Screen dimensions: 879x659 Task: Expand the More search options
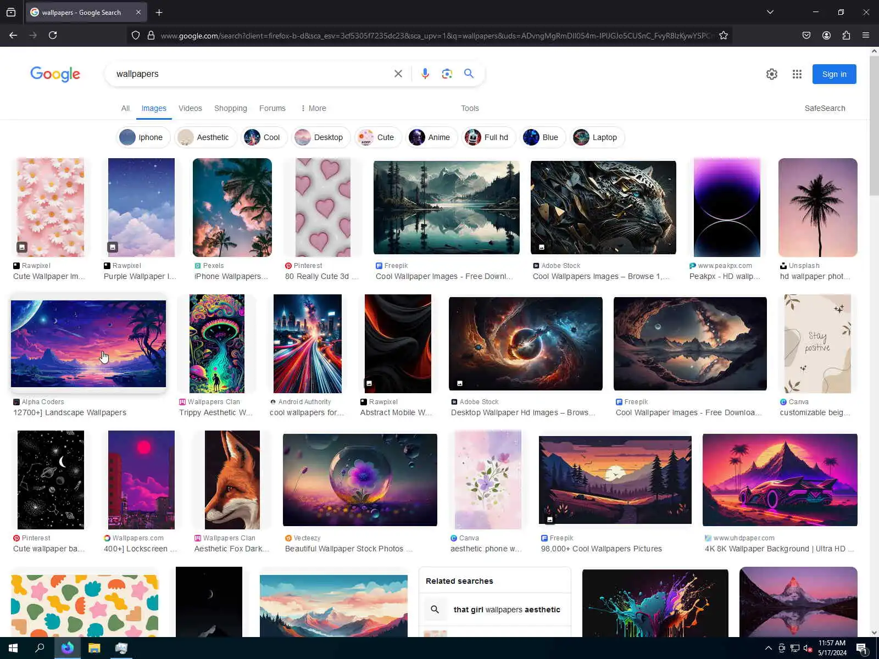313,108
